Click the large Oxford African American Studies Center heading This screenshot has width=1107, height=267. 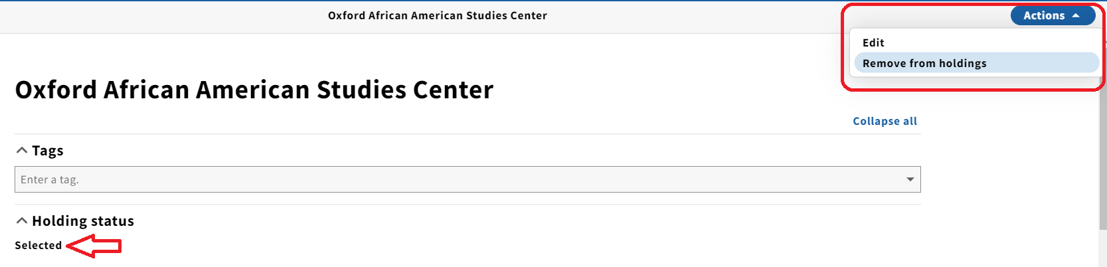click(x=254, y=90)
